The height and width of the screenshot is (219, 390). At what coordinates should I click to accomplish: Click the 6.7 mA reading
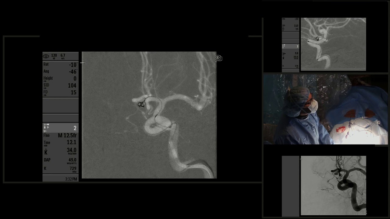click(x=63, y=56)
